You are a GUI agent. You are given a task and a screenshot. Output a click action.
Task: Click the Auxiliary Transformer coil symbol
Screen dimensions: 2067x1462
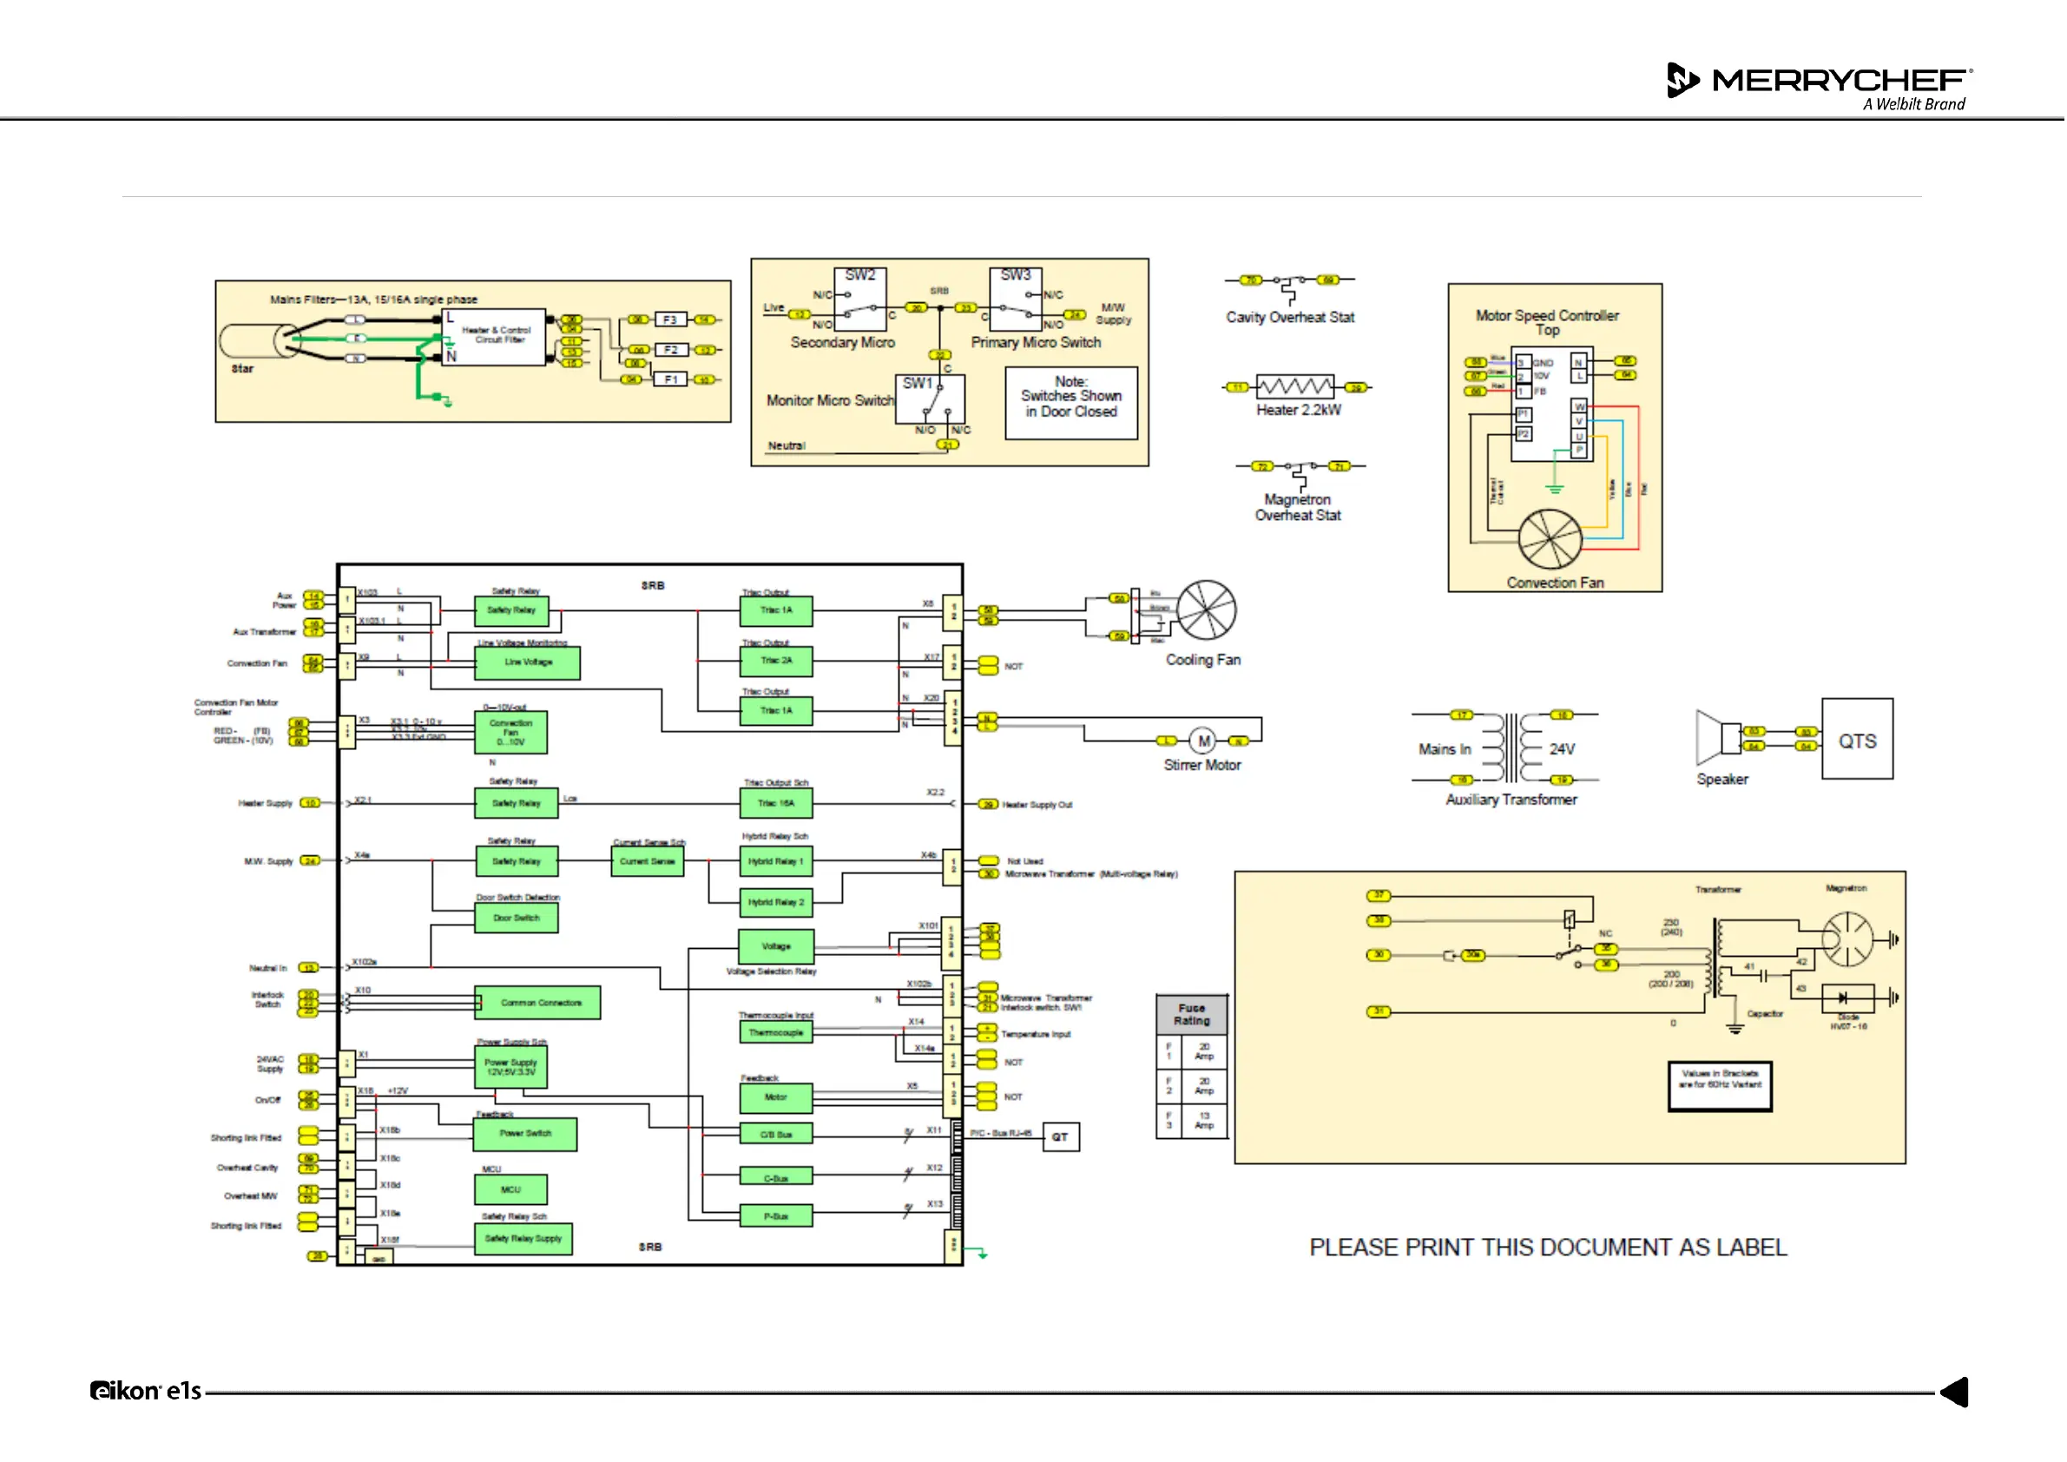click(x=1512, y=747)
